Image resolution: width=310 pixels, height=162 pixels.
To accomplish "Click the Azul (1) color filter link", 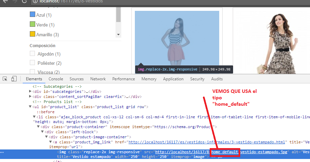I will tap(44, 15).
